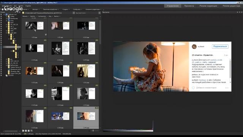The height and width of the screenshot is (137, 243).
Task: Open the Группа dropdown in file list
Action: (33, 16)
